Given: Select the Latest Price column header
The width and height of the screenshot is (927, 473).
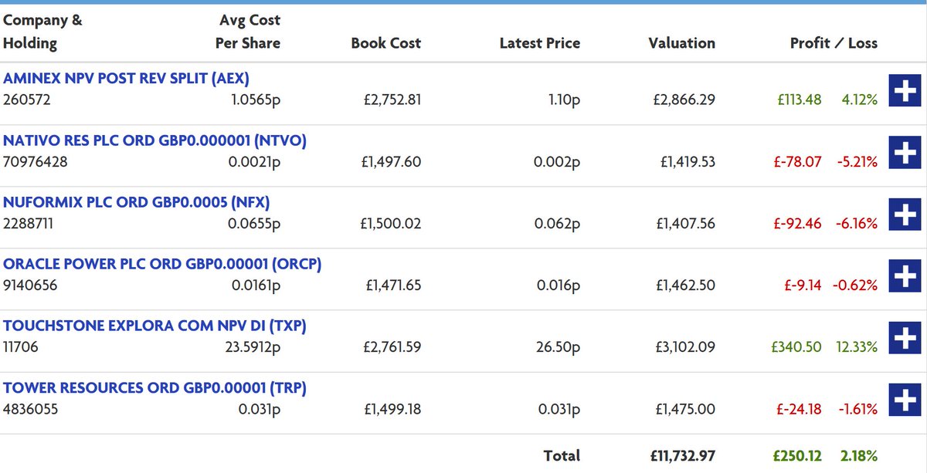Looking at the screenshot, I should [540, 43].
